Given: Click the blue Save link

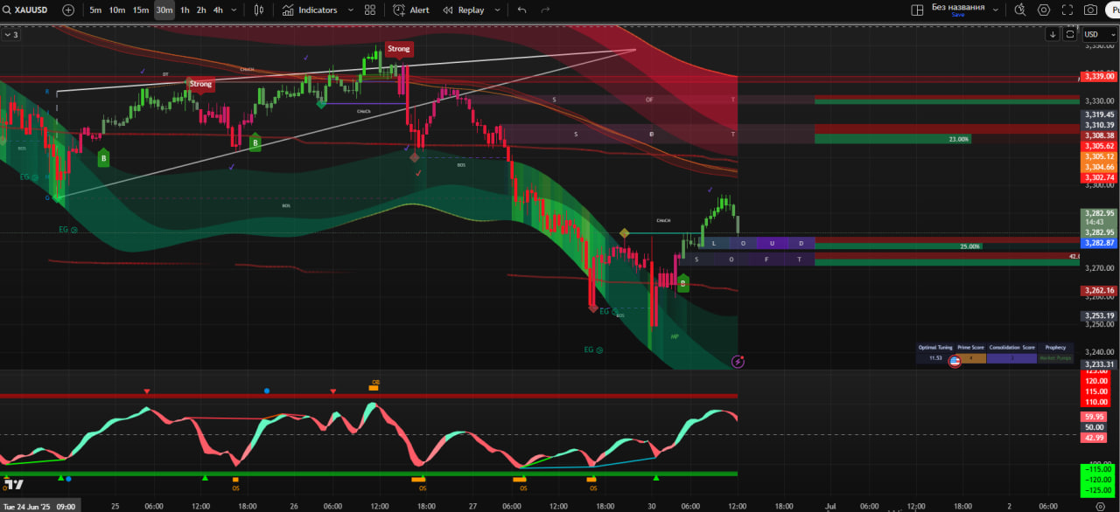Looking at the screenshot, I should coord(958,15).
